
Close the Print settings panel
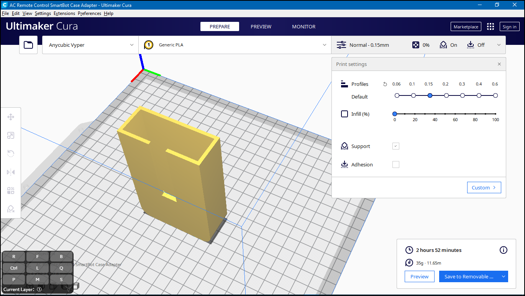[x=499, y=64]
